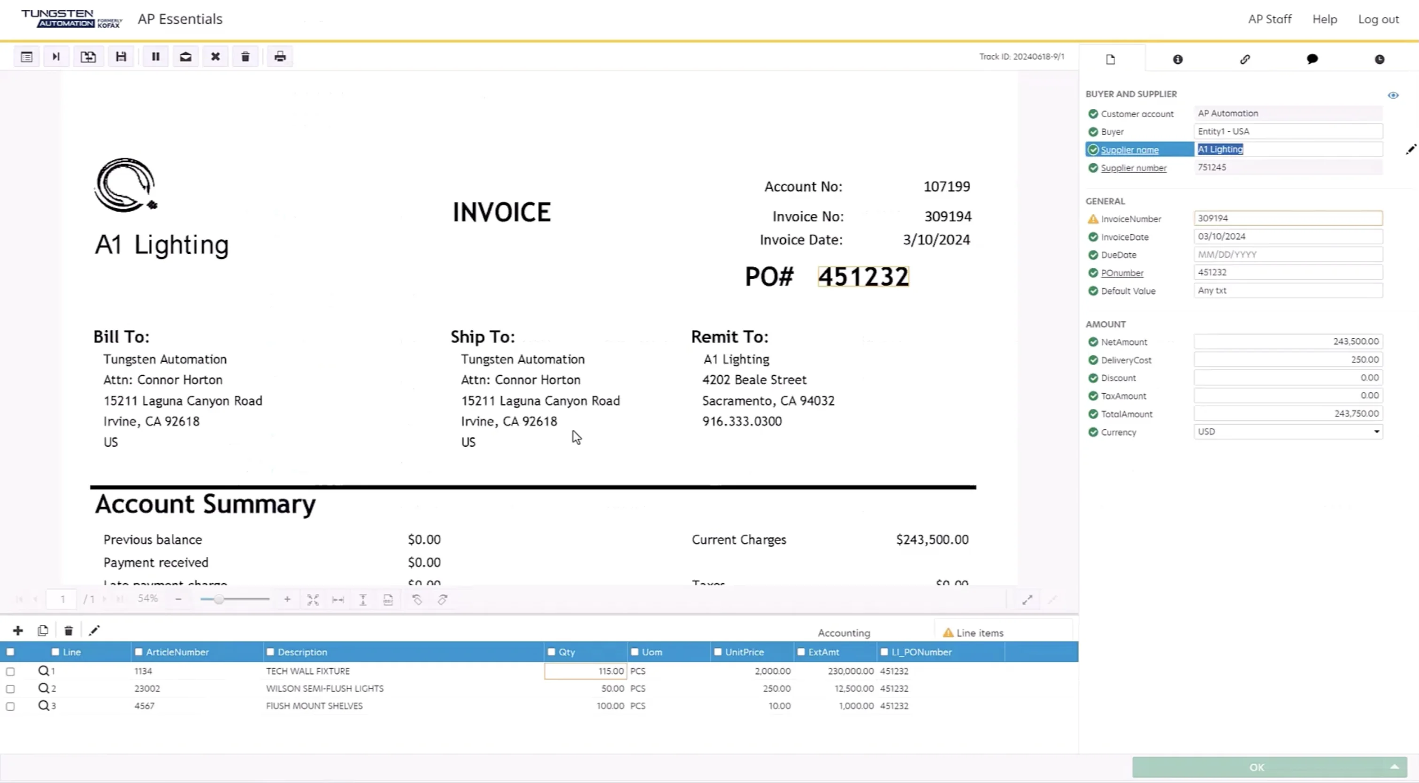1419x783 pixels.
Task: Zoom in with the plus button
Action: pyautogui.click(x=287, y=599)
